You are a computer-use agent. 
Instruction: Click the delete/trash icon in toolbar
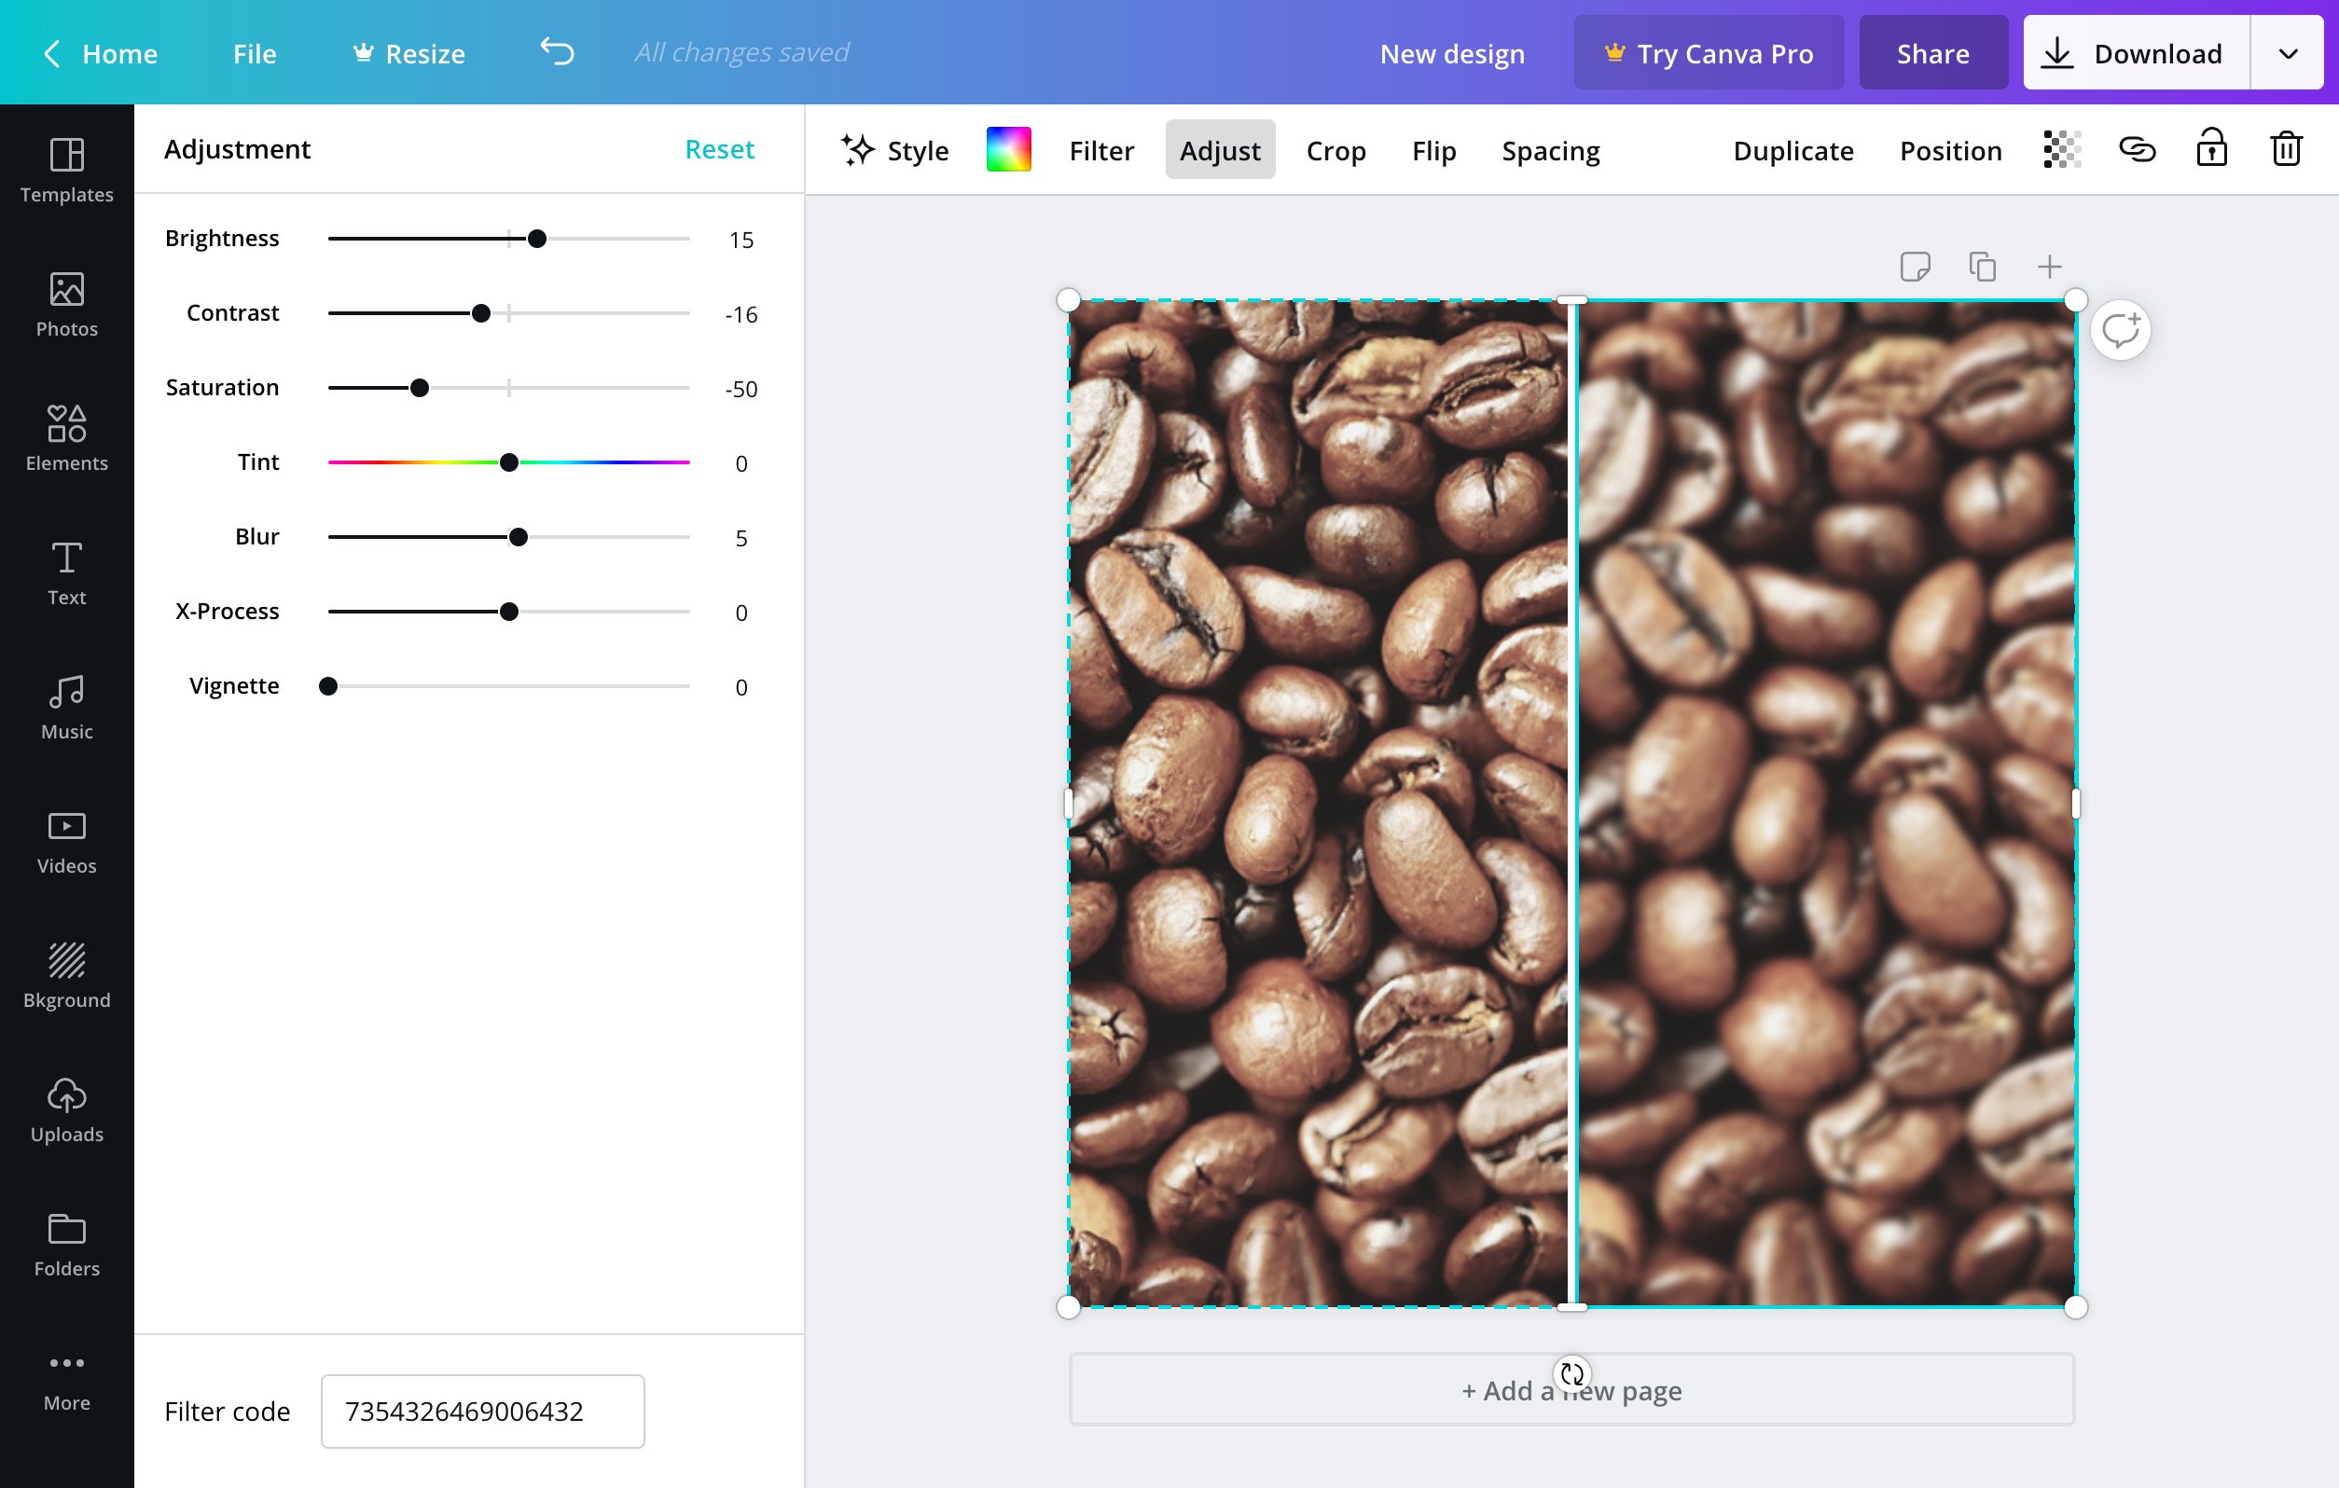(x=2286, y=148)
